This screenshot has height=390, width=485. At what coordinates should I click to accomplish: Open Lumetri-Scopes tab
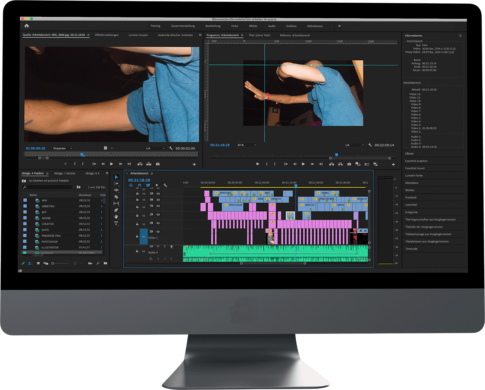point(138,35)
